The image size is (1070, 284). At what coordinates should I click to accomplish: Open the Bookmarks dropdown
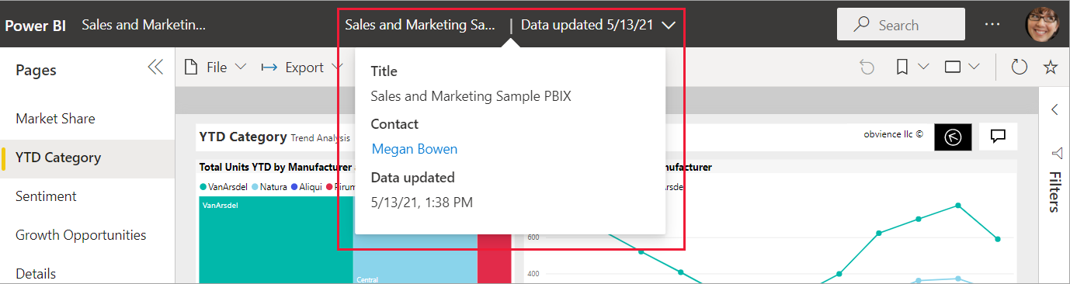click(x=912, y=68)
